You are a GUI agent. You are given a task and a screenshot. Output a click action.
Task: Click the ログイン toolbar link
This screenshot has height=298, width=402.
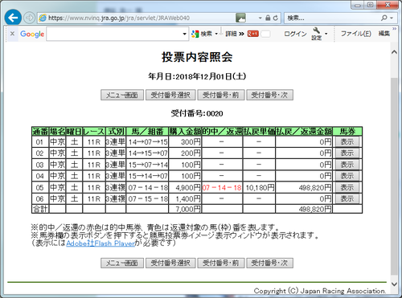[x=295, y=34]
